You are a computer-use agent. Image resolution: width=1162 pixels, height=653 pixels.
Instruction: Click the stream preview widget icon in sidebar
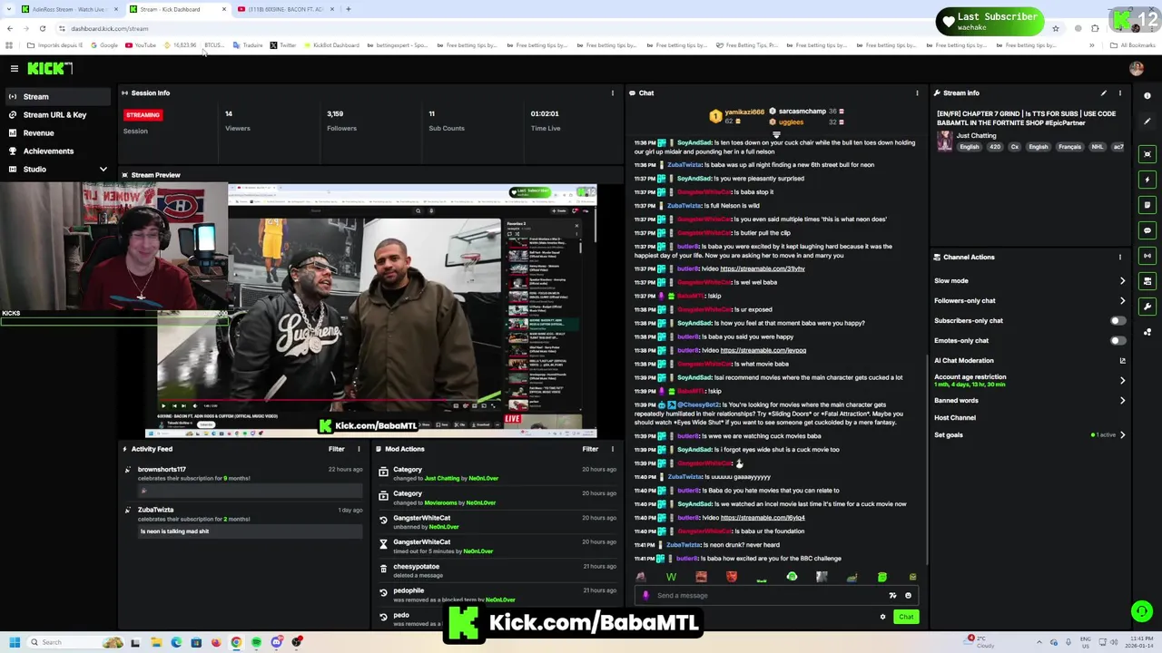click(1147, 154)
